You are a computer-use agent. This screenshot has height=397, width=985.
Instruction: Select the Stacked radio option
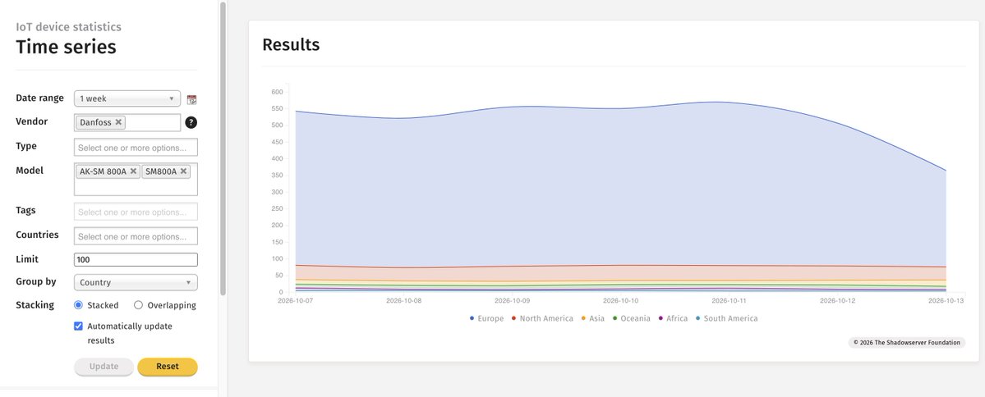pos(79,305)
